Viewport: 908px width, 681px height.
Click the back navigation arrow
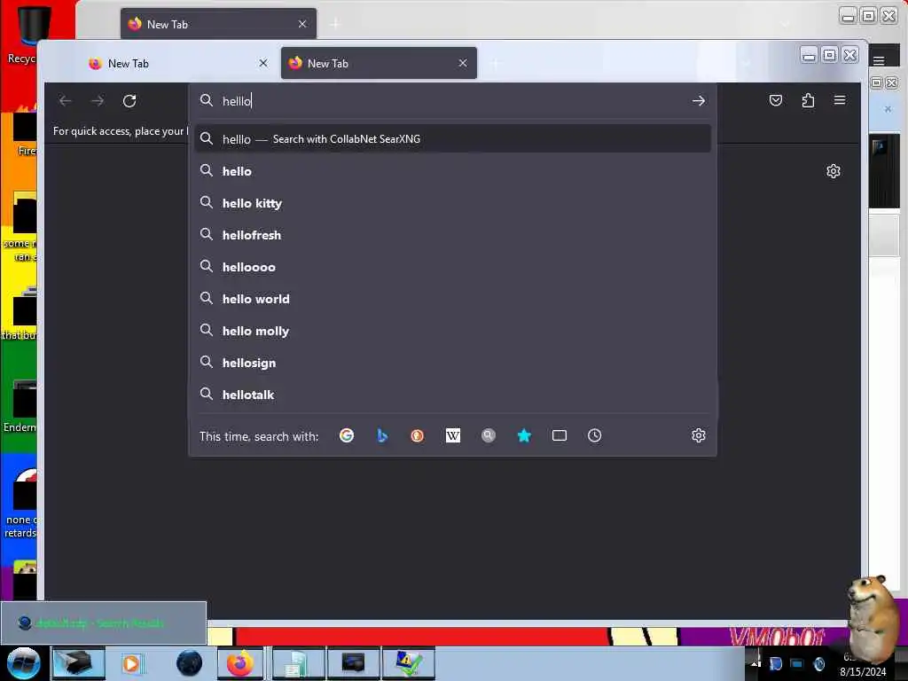[x=65, y=101]
